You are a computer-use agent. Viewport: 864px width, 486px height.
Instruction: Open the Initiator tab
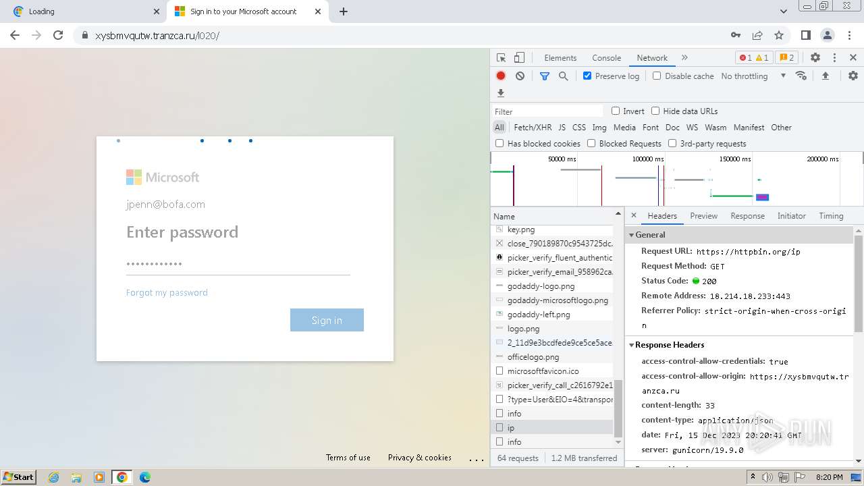[791, 216]
